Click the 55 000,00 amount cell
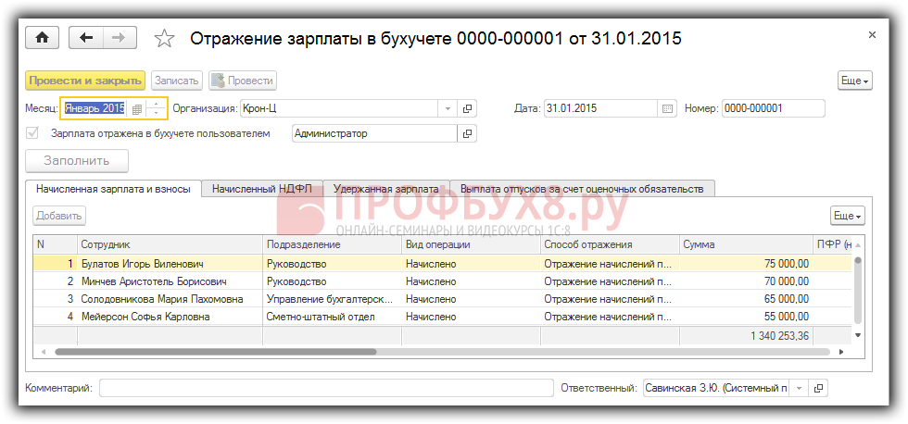 coord(746,317)
